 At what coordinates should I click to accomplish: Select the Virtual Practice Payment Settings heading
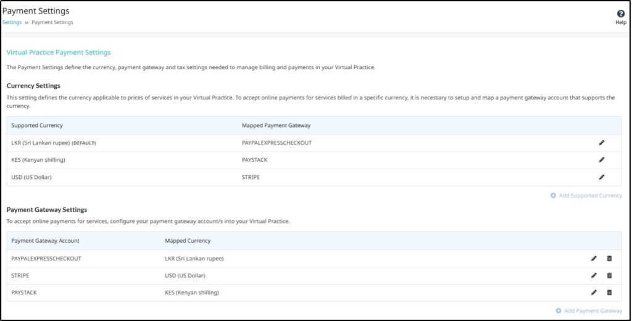(x=59, y=52)
